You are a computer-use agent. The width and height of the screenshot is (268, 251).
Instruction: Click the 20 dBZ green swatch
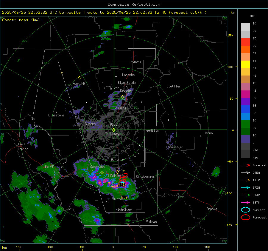tap(245, 124)
